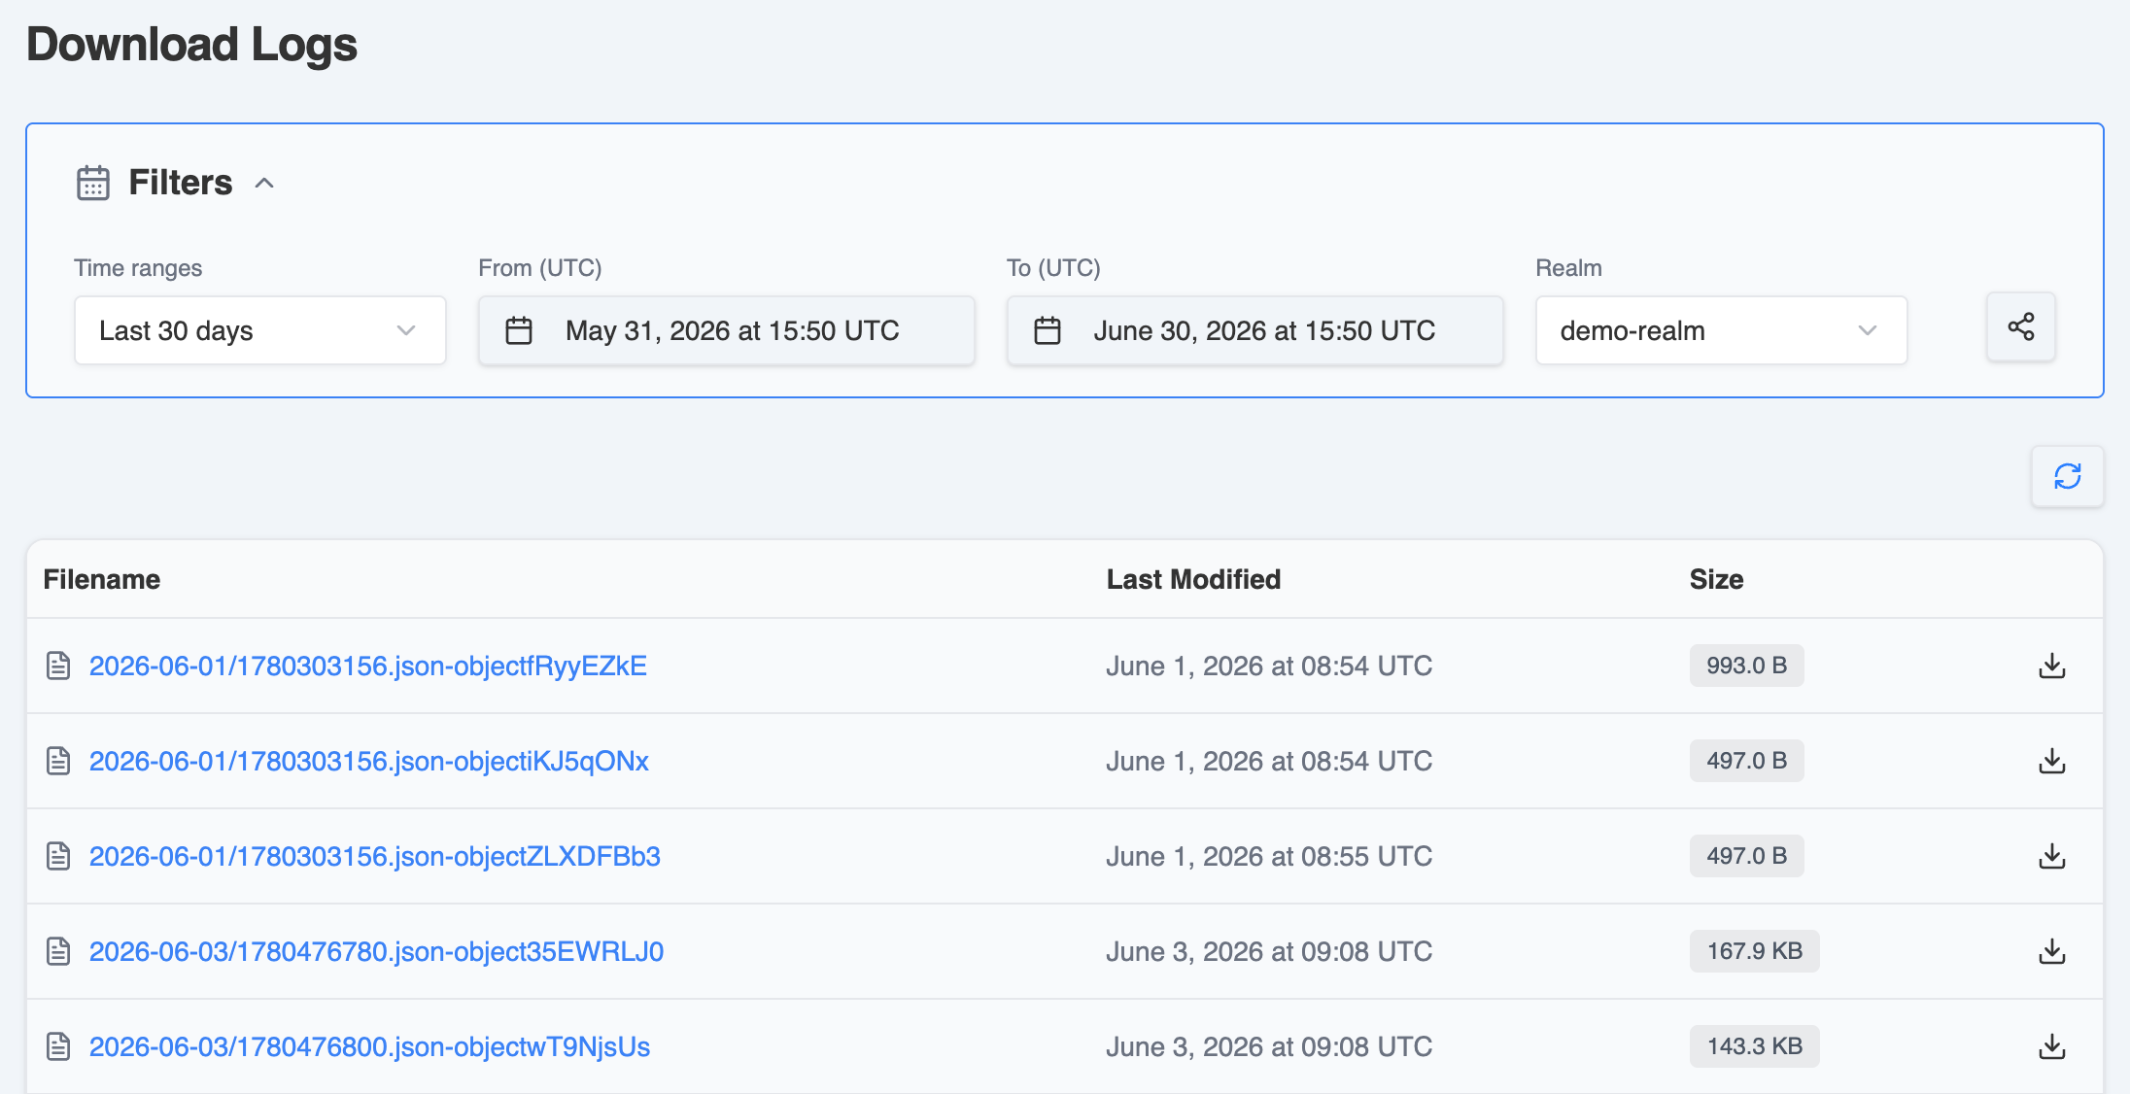Image resolution: width=2130 pixels, height=1094 pixels.
Task: Click file icon for objectZLXDFBb3 row
Action: (x=58, y=856)
